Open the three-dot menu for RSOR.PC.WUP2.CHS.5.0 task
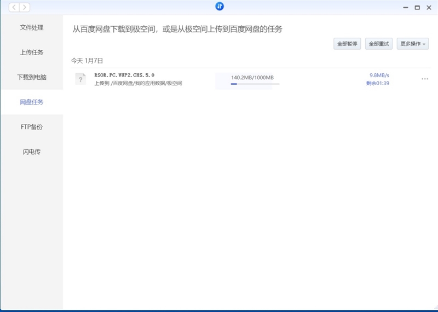 pyautogui.click(x=425, y=79)
